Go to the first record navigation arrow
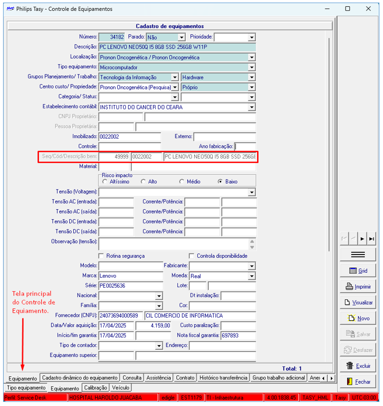The width and height of the screenshot is (383, 406). (344, 239)
